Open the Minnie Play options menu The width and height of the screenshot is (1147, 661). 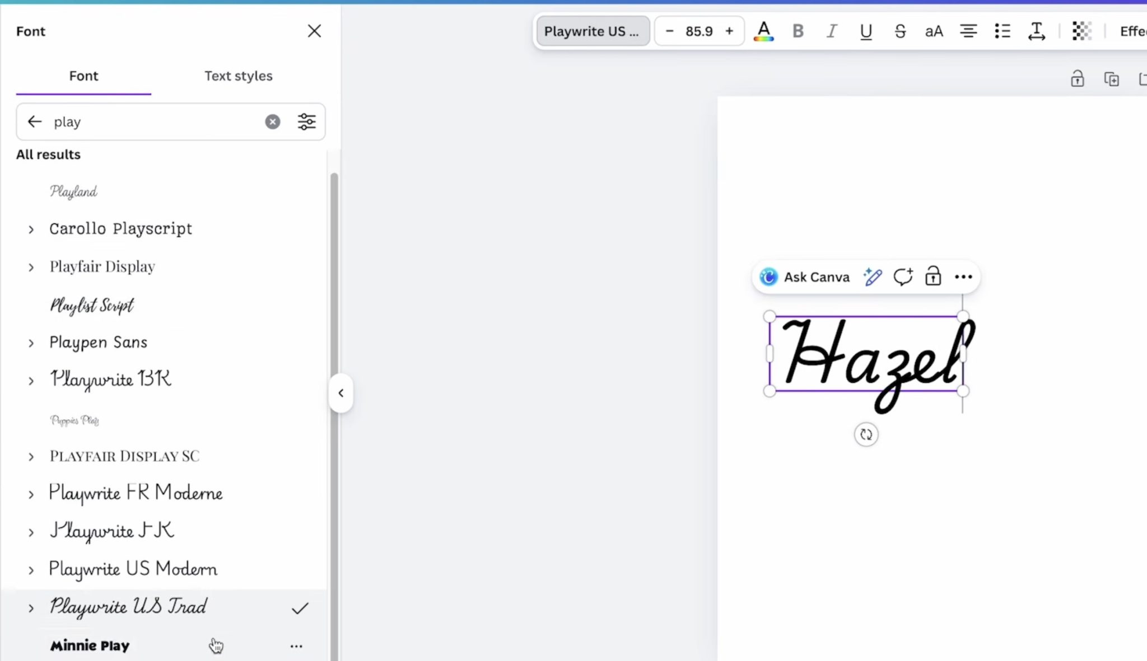[296, 645]
